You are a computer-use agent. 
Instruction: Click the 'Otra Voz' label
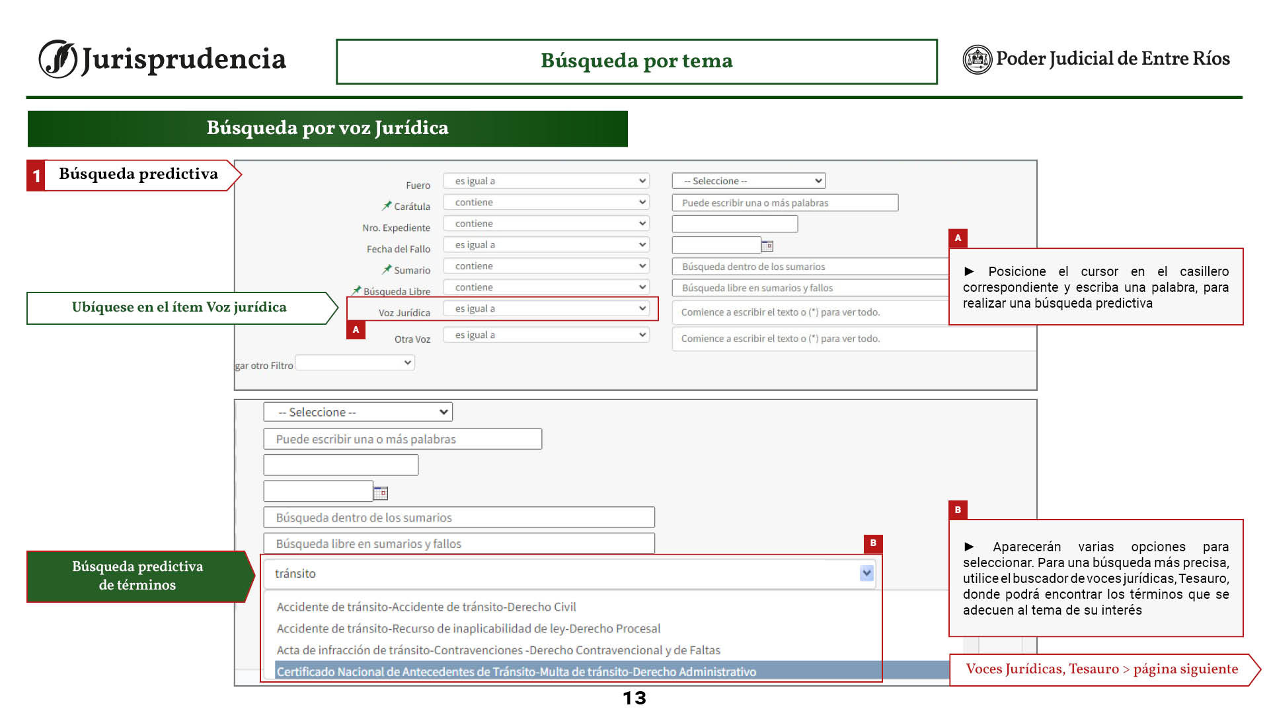click(412, 339)
